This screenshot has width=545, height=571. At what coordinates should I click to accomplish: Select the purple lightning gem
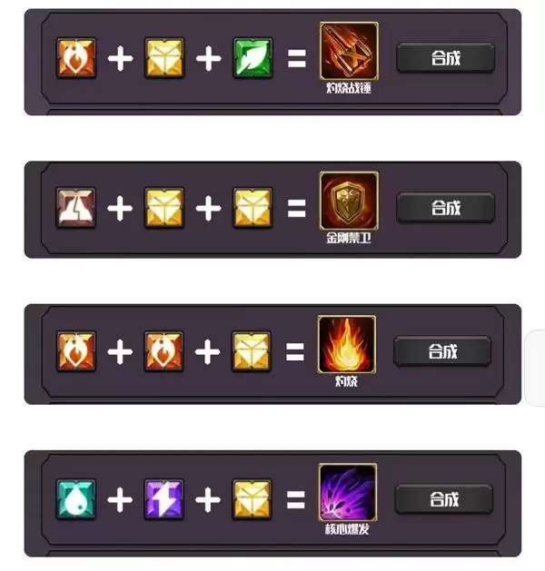click(163, 499)
